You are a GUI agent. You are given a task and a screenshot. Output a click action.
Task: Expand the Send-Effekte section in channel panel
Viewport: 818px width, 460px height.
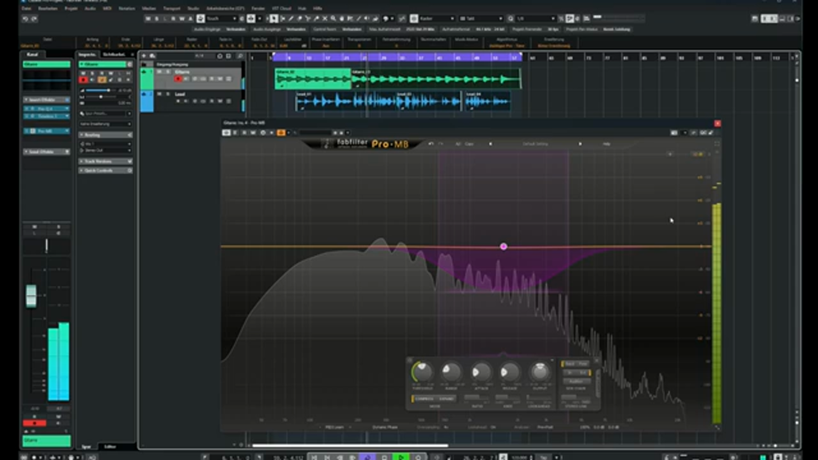(x=46, y=152)
